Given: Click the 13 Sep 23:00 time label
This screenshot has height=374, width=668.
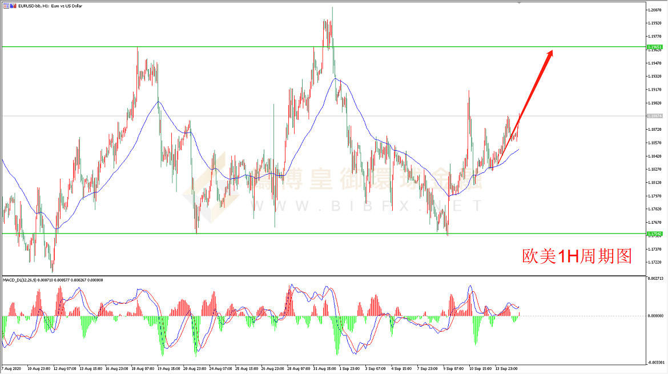Looking at the screenshot, I should point(506,368).
